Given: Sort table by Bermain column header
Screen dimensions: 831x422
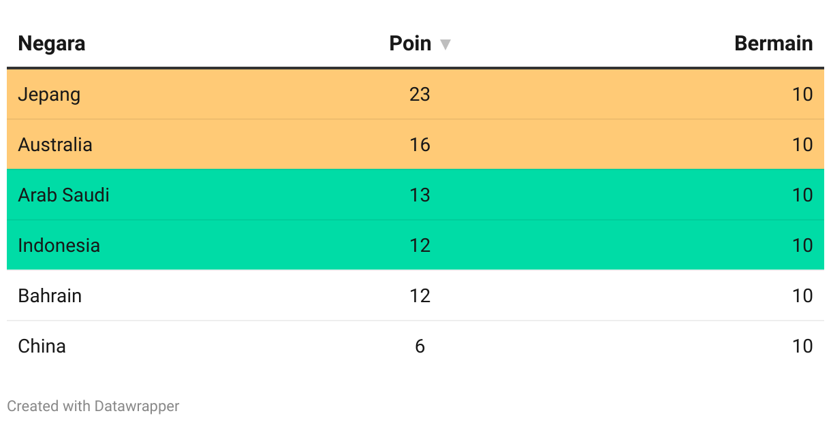Looking at the screenshot, I should pos(774,44).
